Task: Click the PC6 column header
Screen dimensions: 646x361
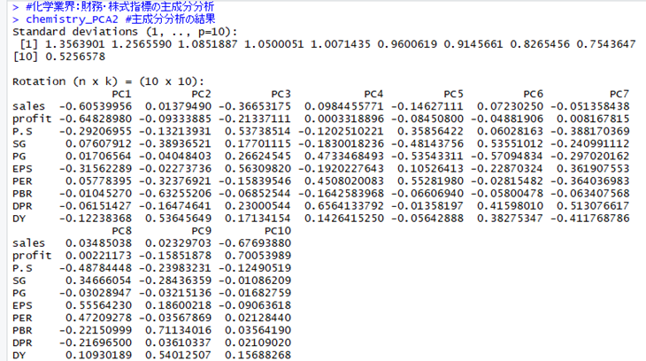Action: click(x=533, y=95)
